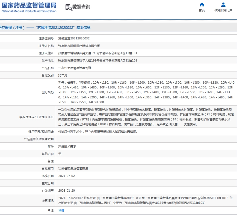Click the approval date 2021-07-02
Screen dimensions: 237x216
tap(66, 176)
